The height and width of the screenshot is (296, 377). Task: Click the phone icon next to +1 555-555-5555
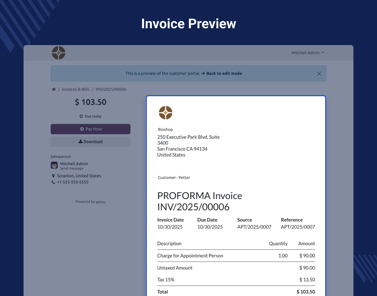(x=53, y=182)
